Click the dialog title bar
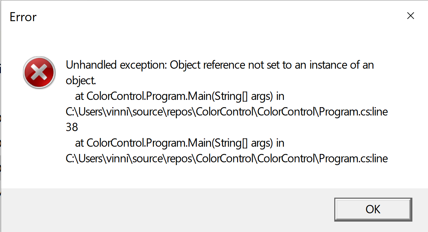Viewport: 428px width, 232px height. (208, 16)
